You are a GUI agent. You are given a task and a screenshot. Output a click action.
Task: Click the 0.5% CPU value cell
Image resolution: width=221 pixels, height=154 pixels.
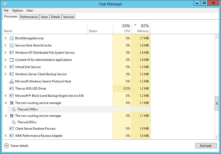pos(122,88)
